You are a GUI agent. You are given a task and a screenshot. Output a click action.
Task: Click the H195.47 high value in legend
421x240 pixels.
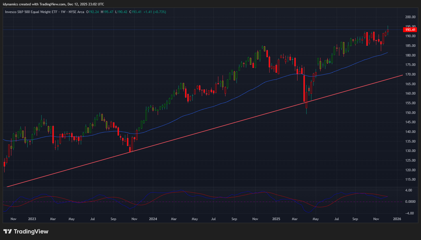coord(107,12)
